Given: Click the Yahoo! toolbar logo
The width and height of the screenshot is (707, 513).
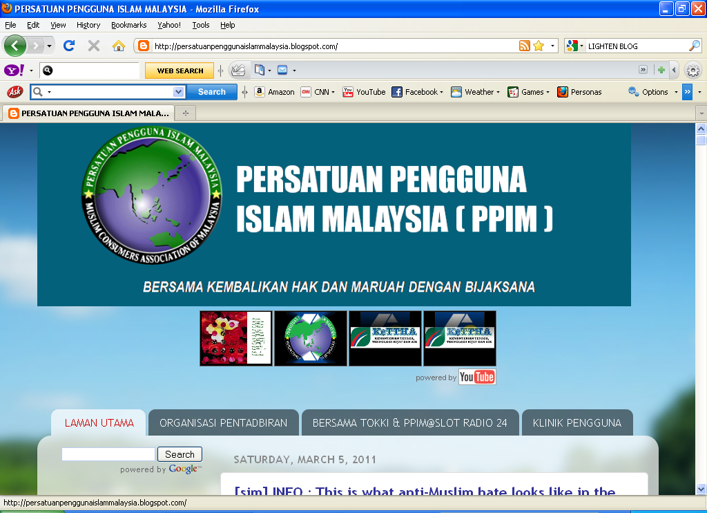Looking at the screenshot, I should tap(14, 71).
